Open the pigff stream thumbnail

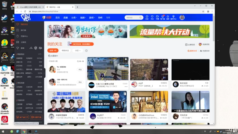(149, 70)
